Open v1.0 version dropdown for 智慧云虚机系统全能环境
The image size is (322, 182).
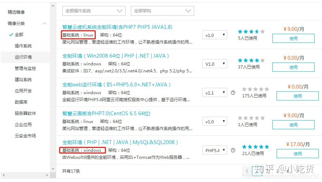pyautogui.click(x=215, y=35)
